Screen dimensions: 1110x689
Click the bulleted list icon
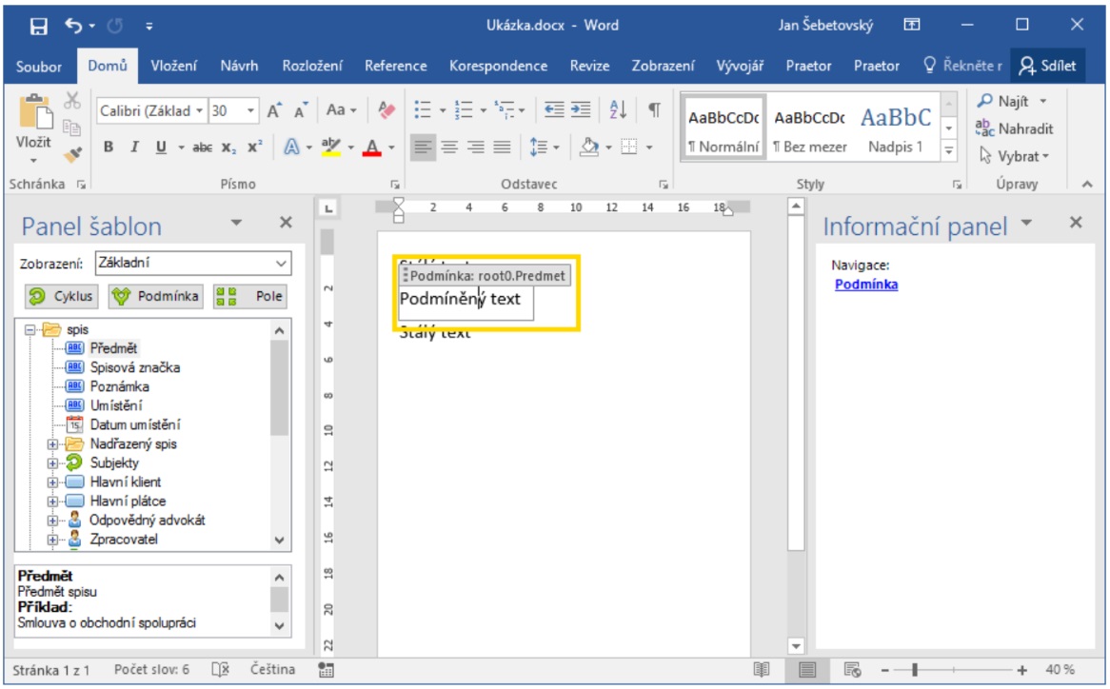click(x=424, y=110)
